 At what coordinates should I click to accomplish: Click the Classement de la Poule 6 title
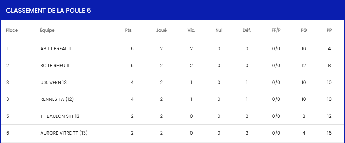click(48, 11)
